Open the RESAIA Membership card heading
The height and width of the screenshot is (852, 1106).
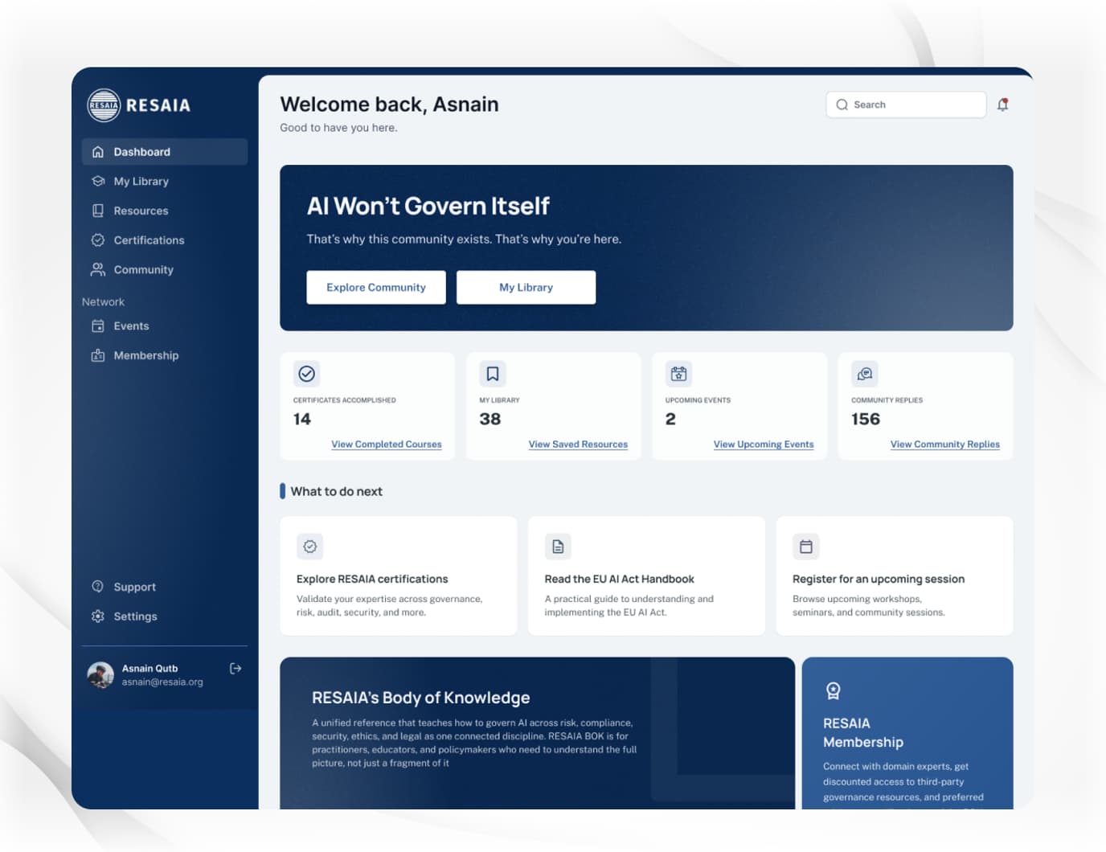pyautogui.click(x=863, y=733)
